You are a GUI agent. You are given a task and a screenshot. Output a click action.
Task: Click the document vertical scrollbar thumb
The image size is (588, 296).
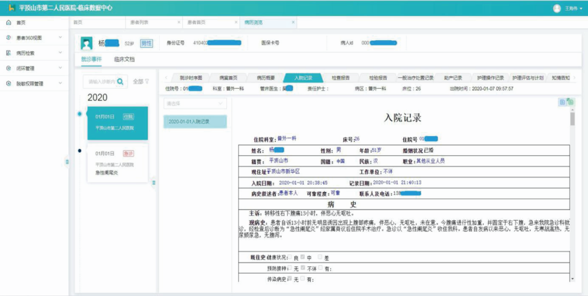click(x=573, y=118)
